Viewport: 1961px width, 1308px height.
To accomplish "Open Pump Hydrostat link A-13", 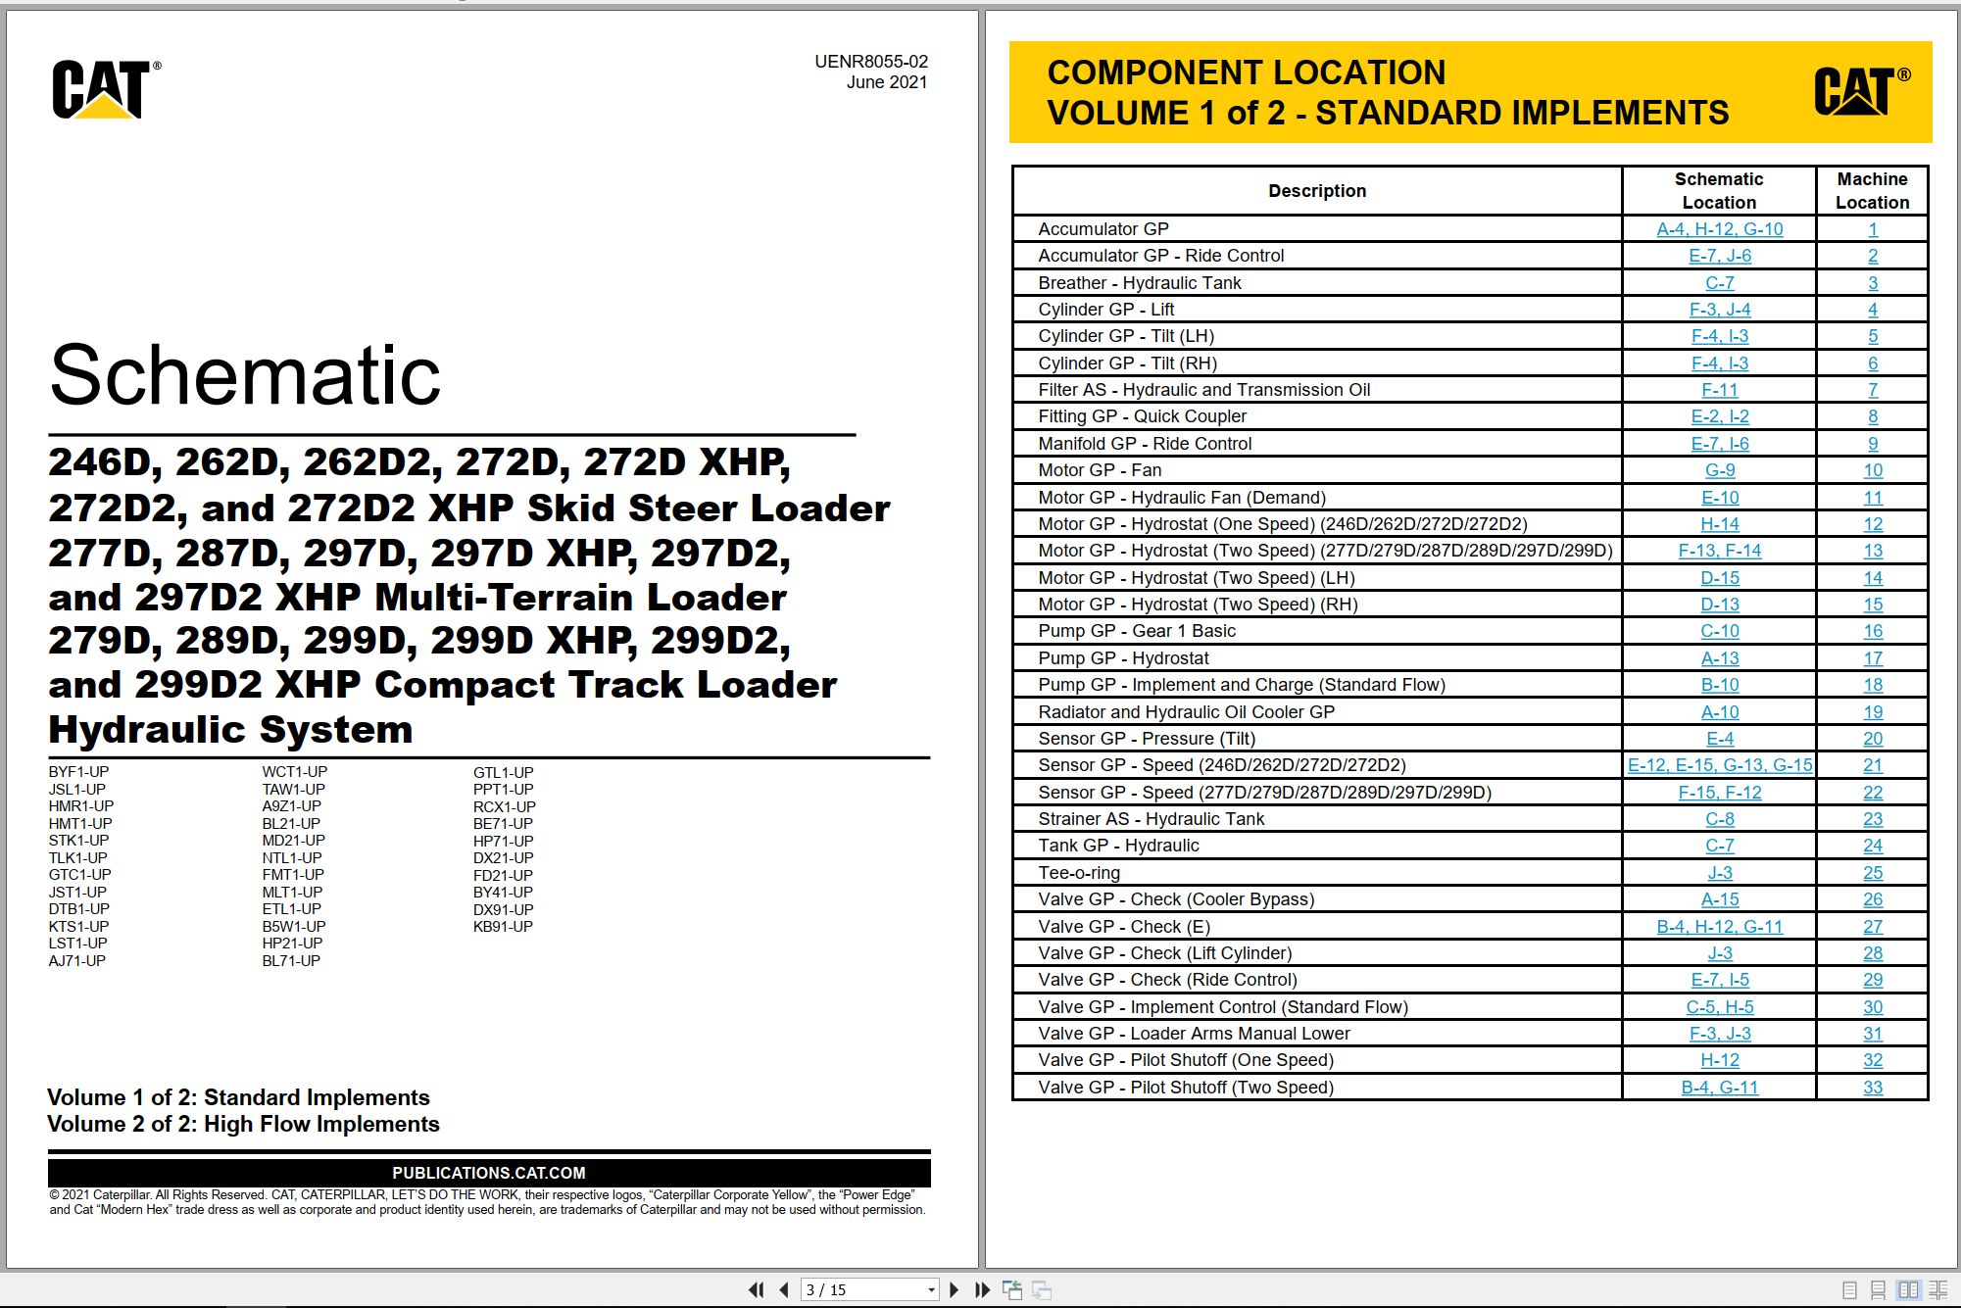I will coord(1719,658).
